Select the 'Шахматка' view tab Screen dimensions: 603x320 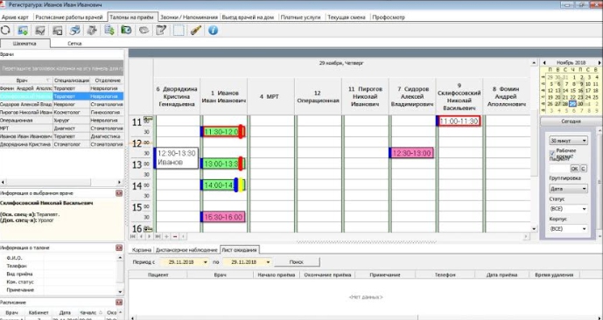[25, 44]
